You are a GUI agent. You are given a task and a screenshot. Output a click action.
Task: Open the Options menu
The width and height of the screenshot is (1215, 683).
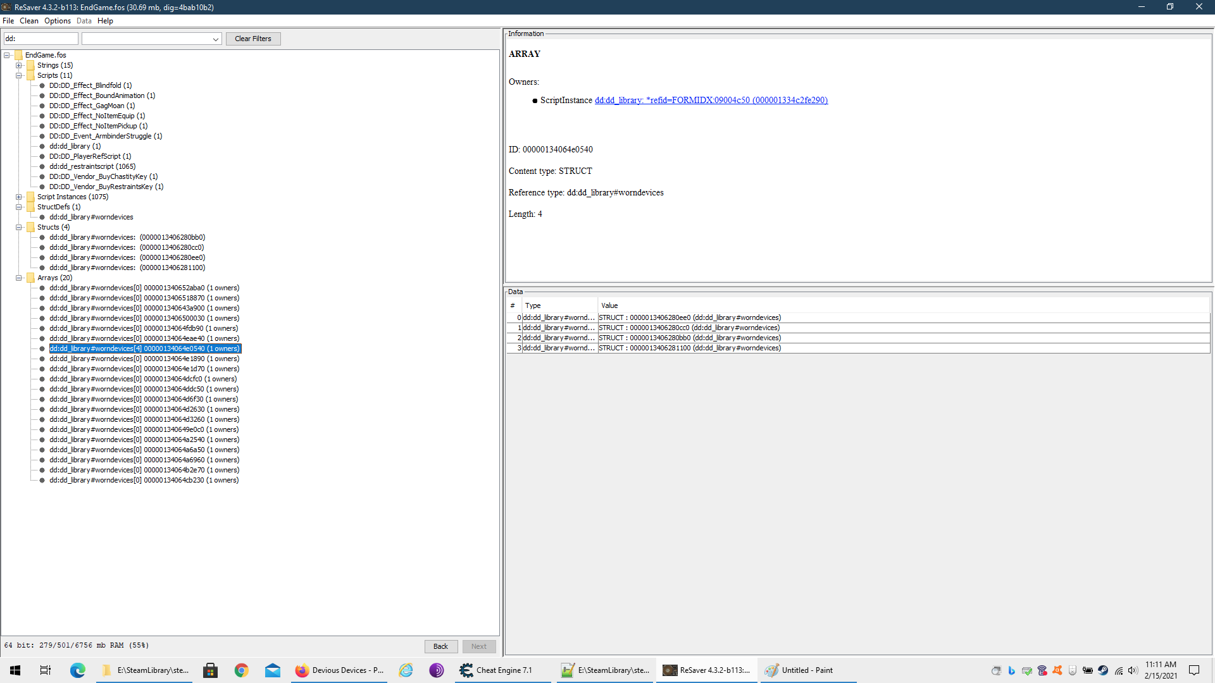click(58, 21)
